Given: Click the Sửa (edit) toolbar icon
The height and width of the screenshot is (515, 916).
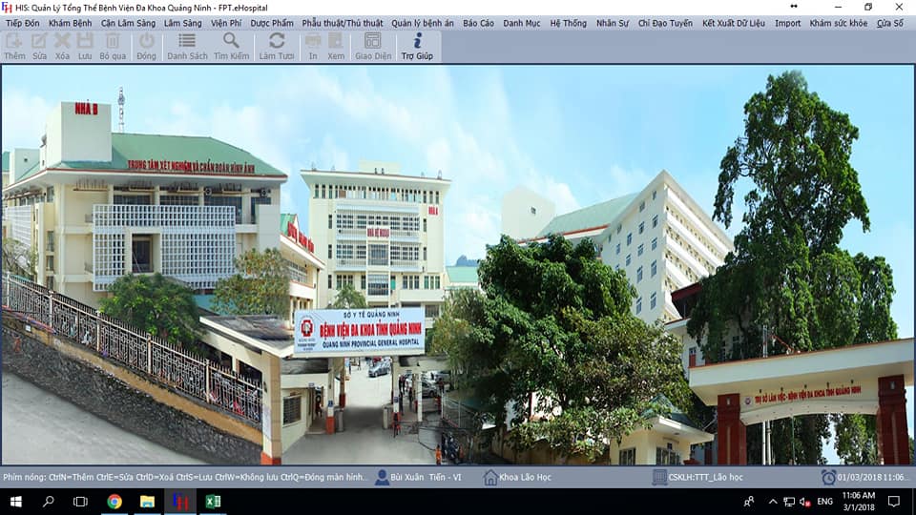Looking at the screenshot, I should click(x=39, y=41).
